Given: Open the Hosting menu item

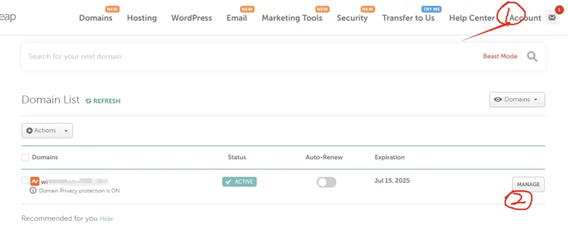Looking at the screenshot, I should tap(141, 18).
